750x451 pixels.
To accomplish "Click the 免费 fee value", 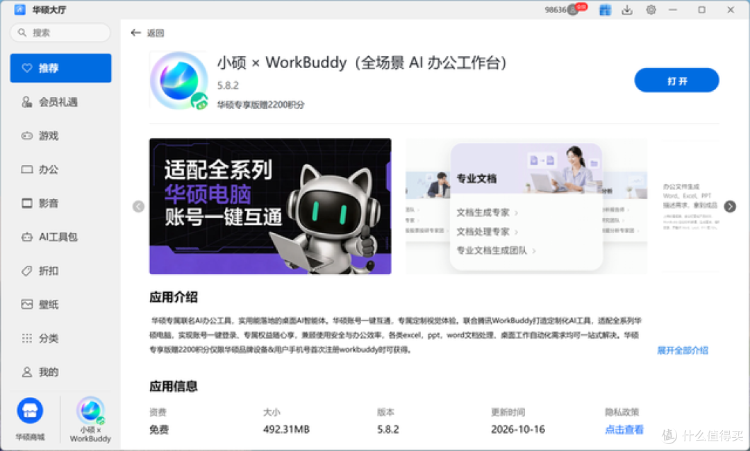I will [159, 429].
